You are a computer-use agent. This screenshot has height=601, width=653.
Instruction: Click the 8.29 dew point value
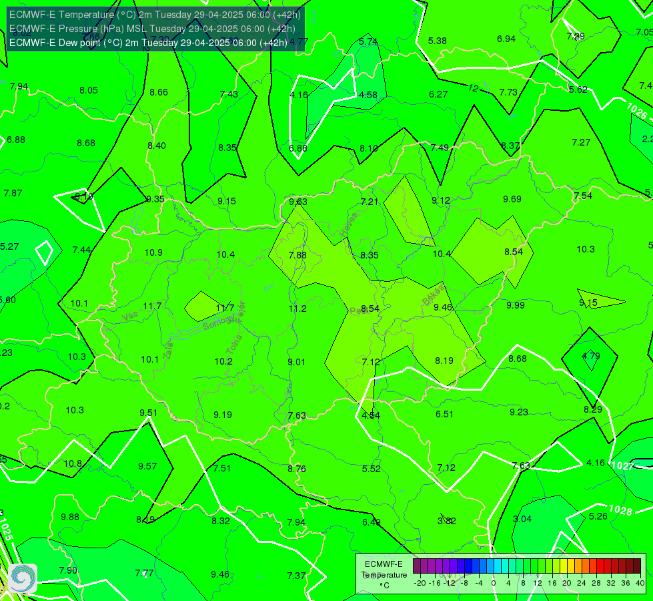coord(592,409)
